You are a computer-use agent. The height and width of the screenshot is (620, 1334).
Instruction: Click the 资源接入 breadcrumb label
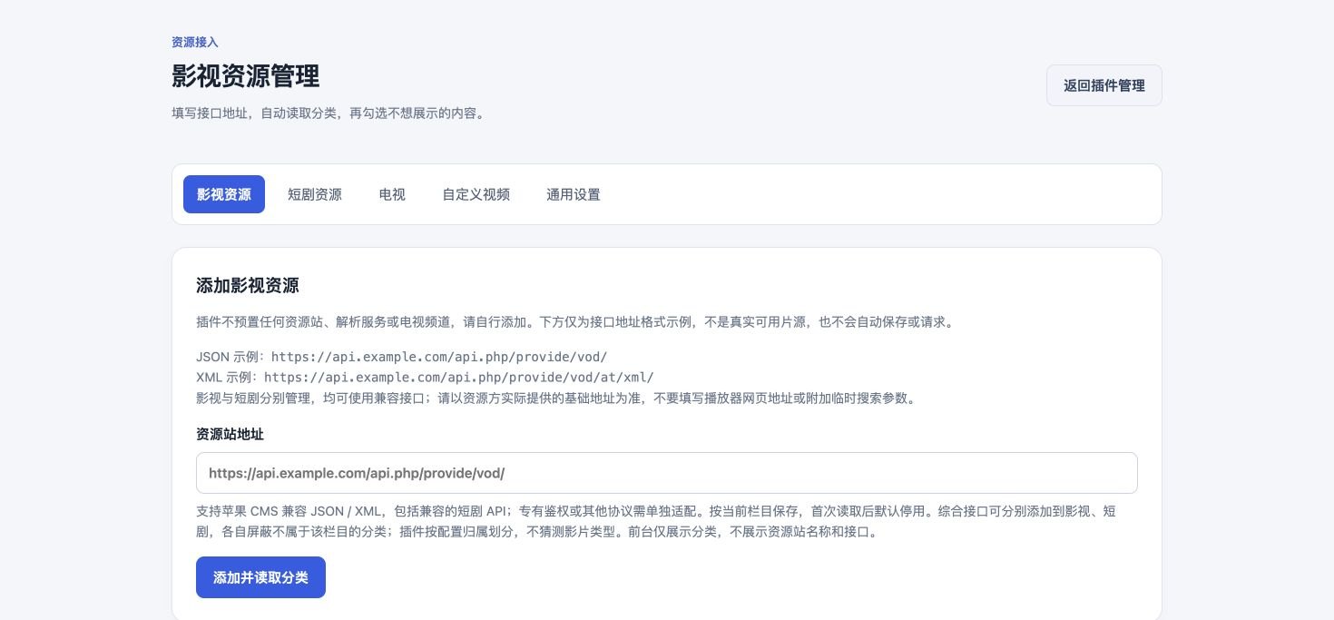tap(195, 42)
